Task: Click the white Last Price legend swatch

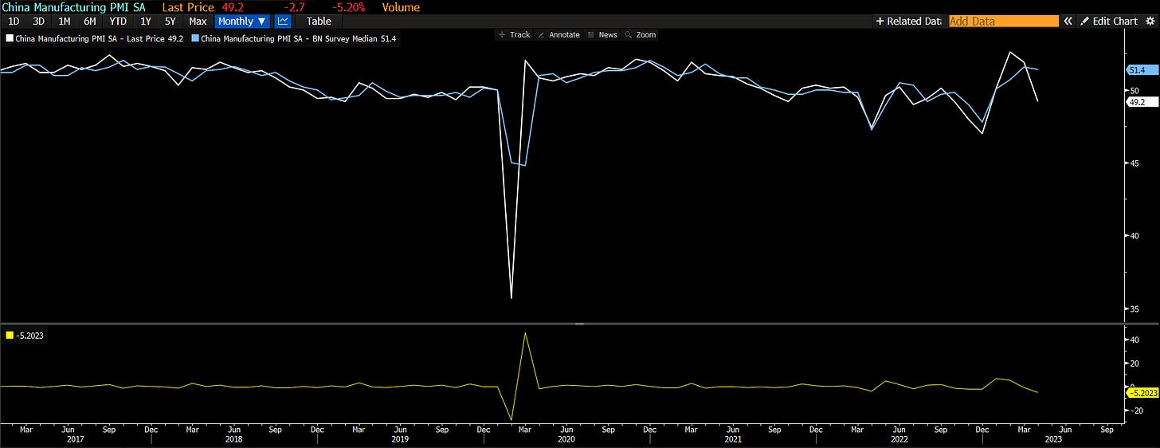Action: click(x=9, y=37)
